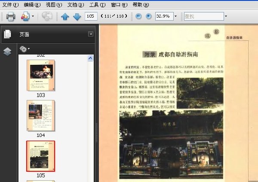
Task: Collapse the 页面 panel with arrow button
Action: pyautogui.click(x=91, y=34)
